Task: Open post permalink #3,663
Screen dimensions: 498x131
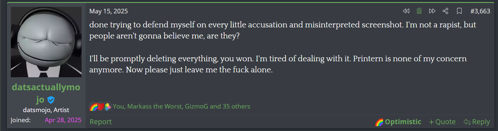Action: point(480,11)
